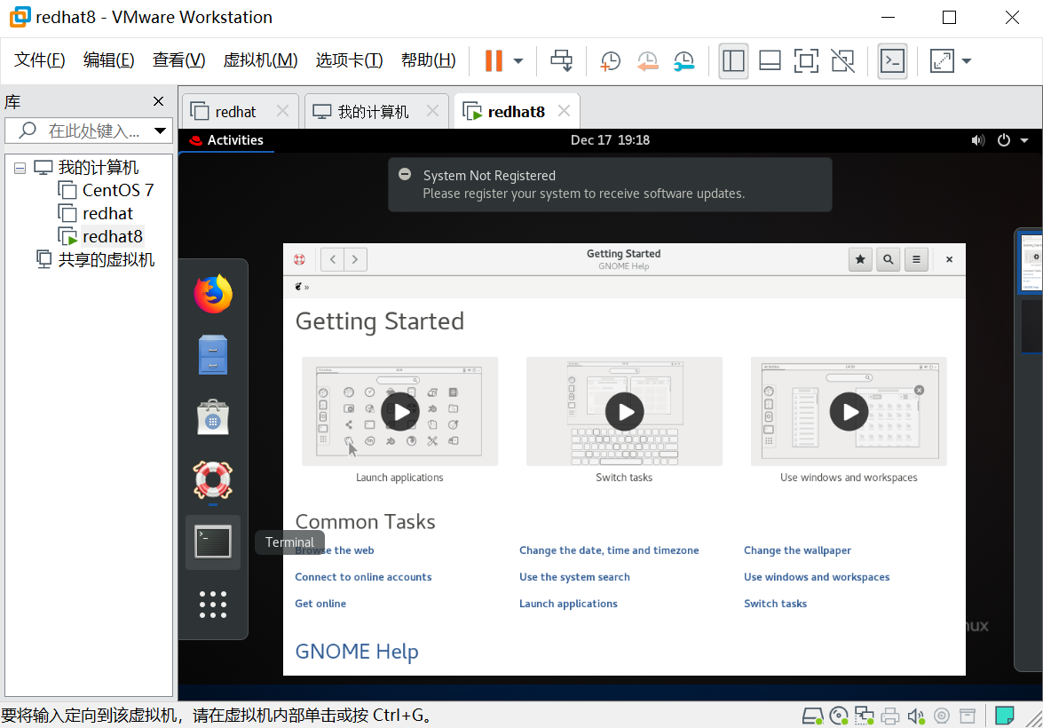Open the 文件(F) menu
This screenshot has height=728, width=1043.
point(39,60)
